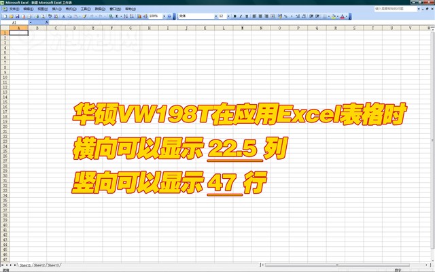The image size is (435, 272).
Task: Click the Fill Color bucket swatch
Action: (334, 16)
